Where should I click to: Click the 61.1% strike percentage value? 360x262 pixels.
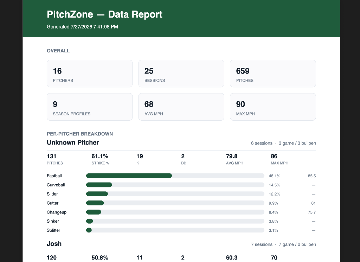[x=99, y=156]
